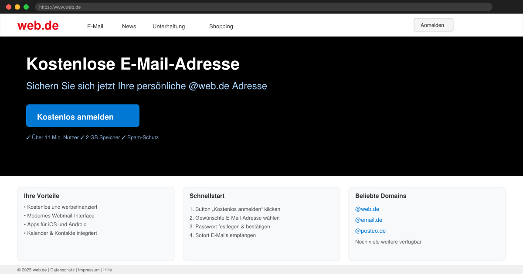Open the @posteo.de domain link

tap(370, 231)
